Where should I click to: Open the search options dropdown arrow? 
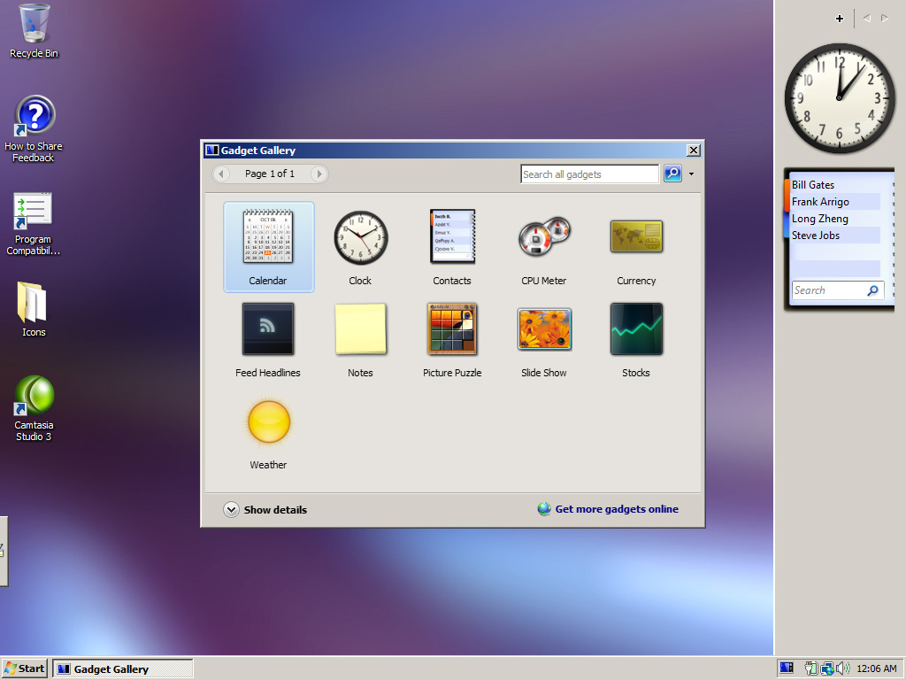691,174
